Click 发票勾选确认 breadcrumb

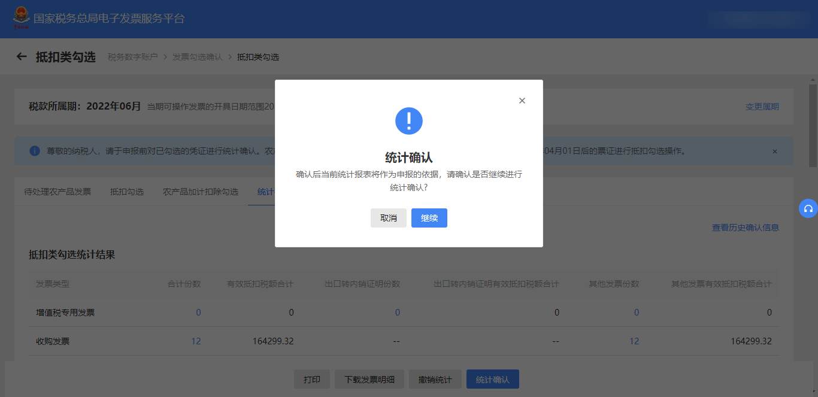click(197, 57)
